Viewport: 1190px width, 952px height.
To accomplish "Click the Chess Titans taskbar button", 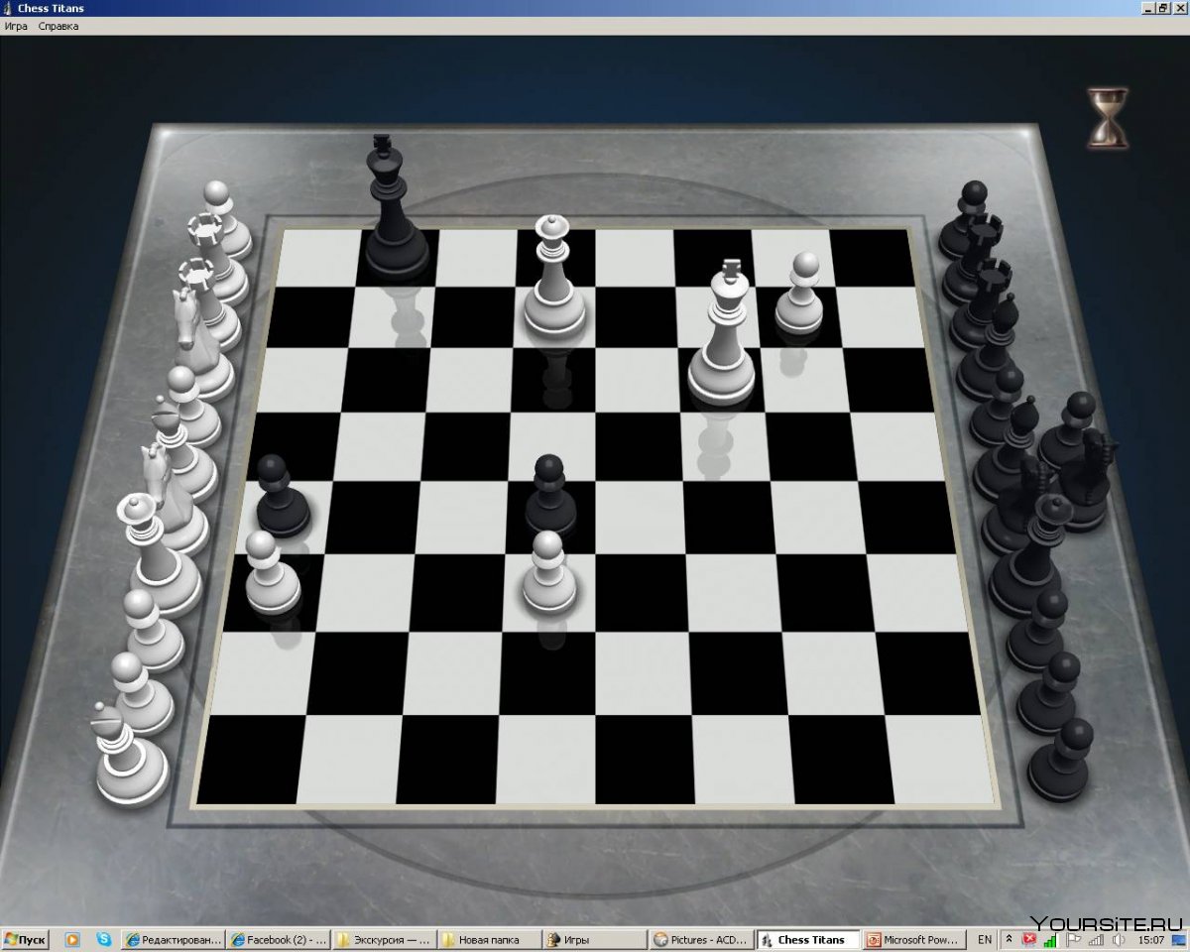I will pos(809,940).
